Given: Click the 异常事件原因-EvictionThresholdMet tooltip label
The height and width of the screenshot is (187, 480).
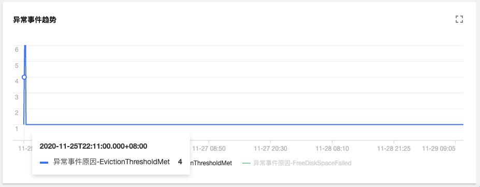Looking at the screenshot, I should click(x=111, y=162).
